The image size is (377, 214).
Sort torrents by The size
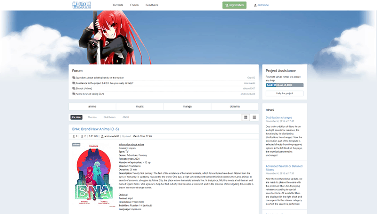pyautogui.click(x=92, y=117)
